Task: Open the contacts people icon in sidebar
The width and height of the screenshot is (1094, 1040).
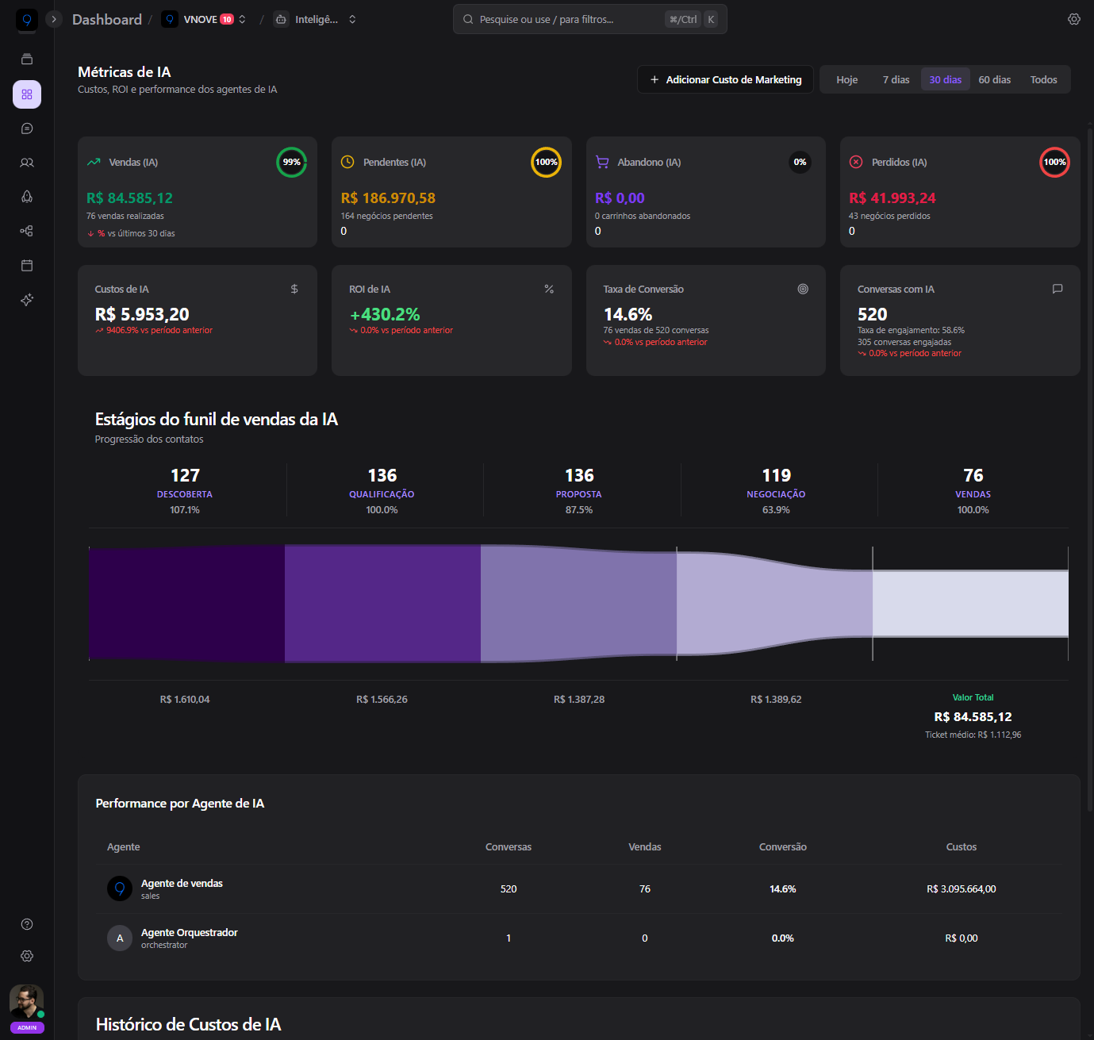Action: (27, 163)
